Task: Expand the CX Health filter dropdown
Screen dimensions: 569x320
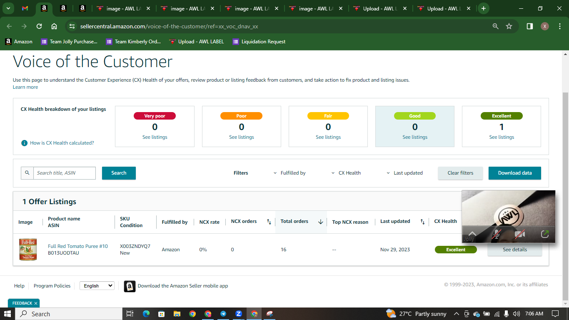Action: 346,173
